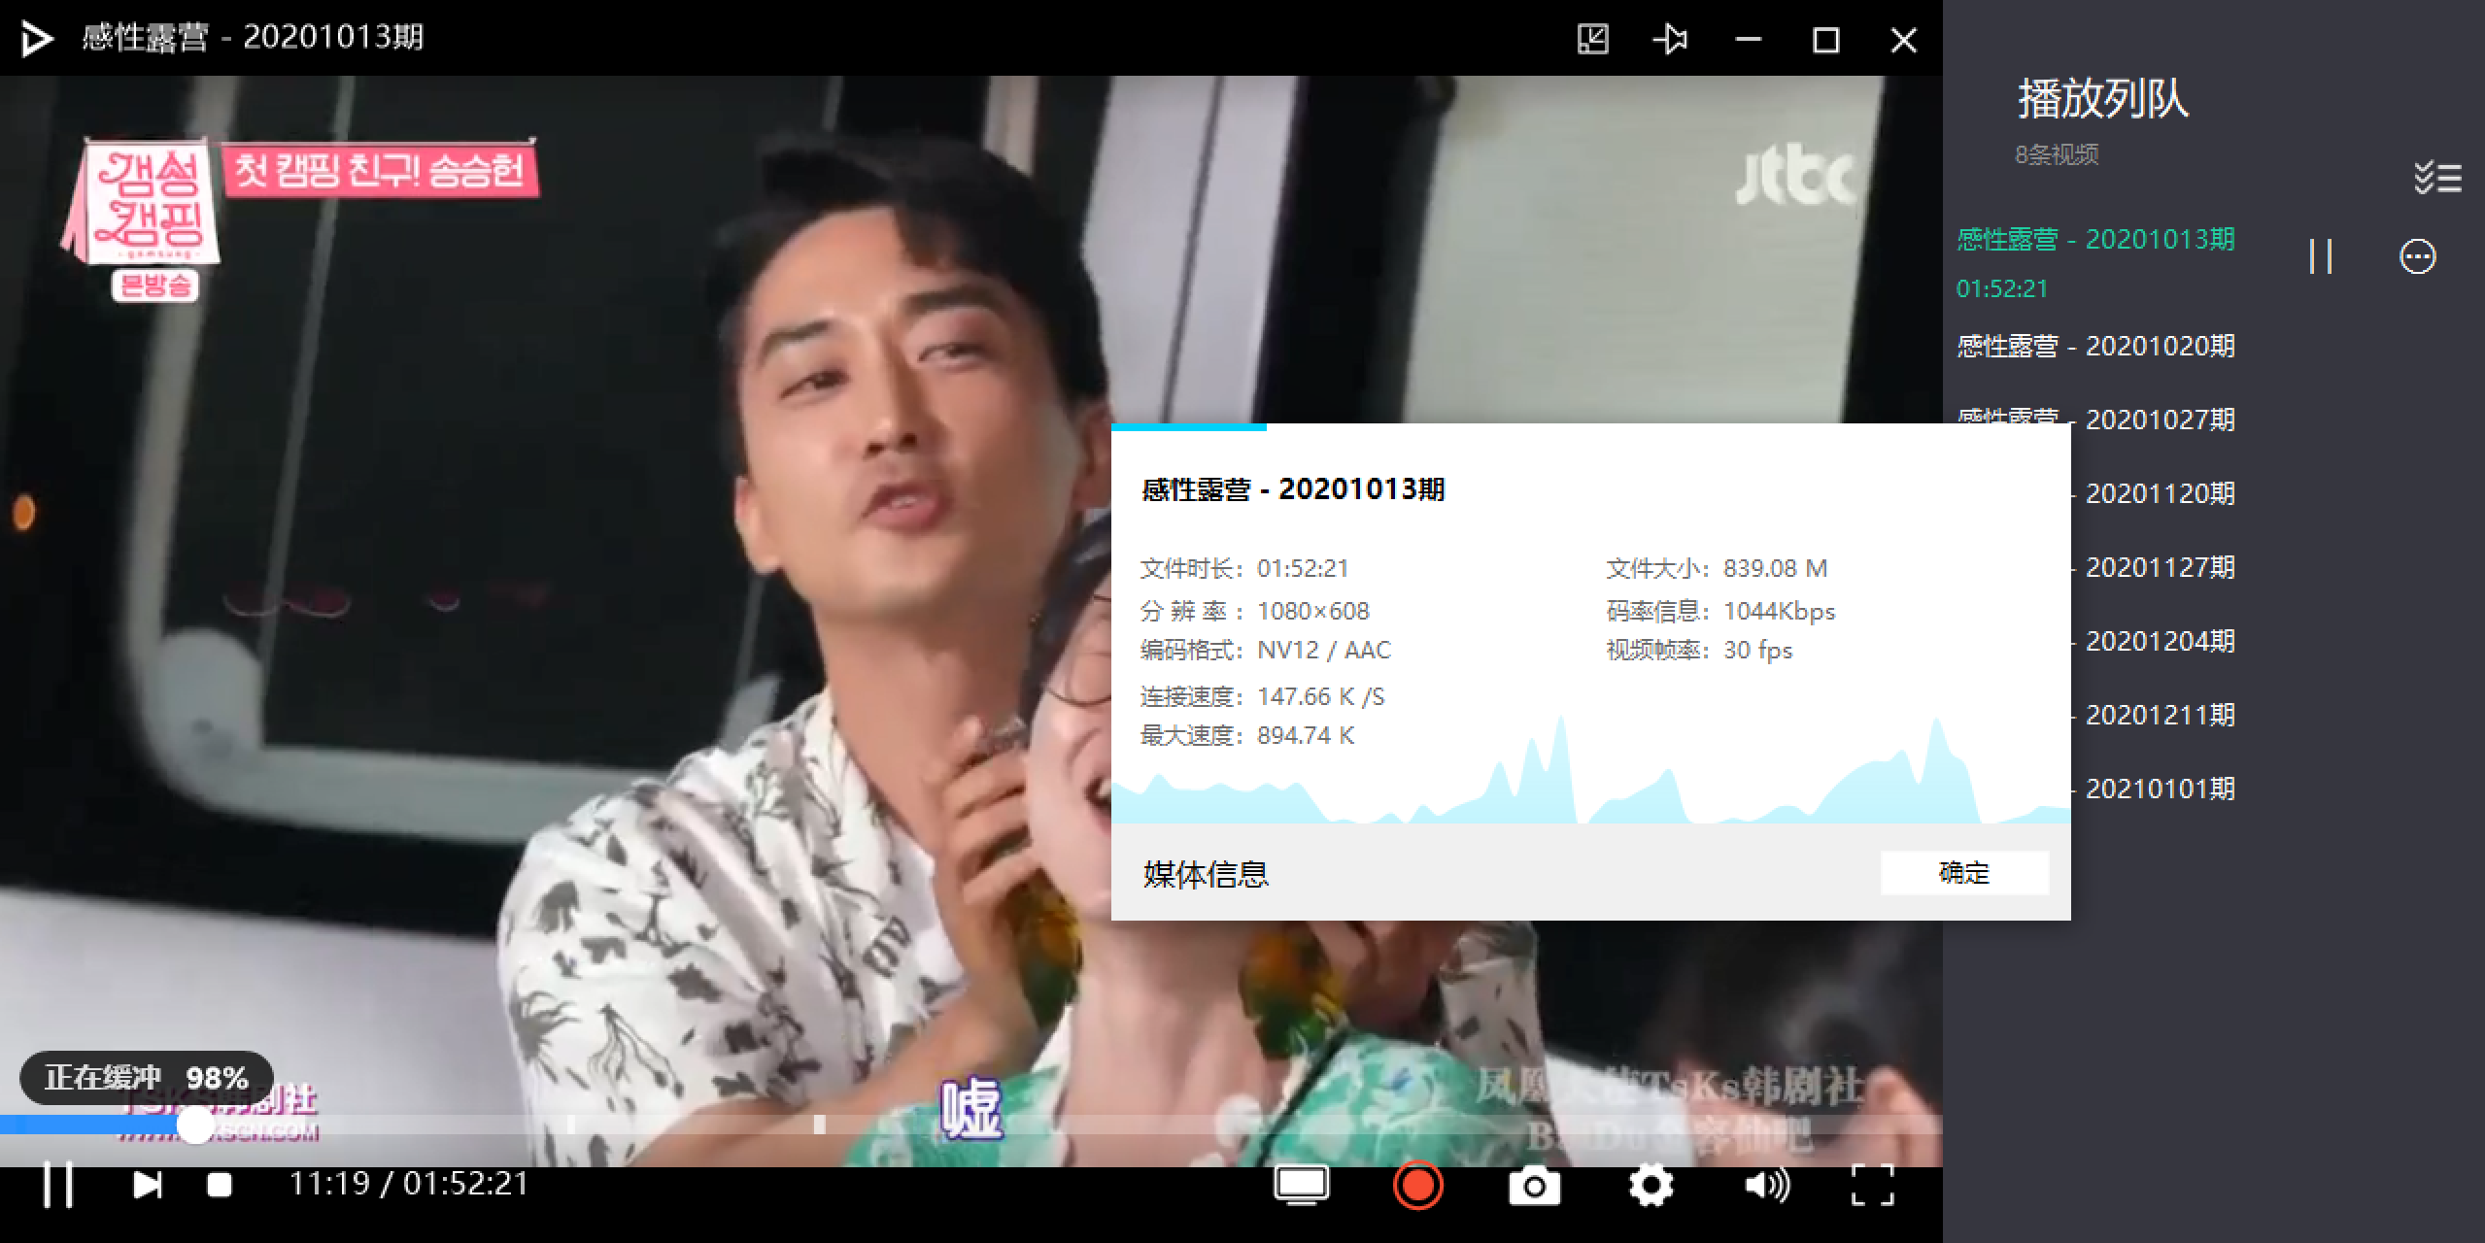Enter fullscreen mode
The height and width of the screenshot is (1243, 2485).
click(x=1872, y=1186)
